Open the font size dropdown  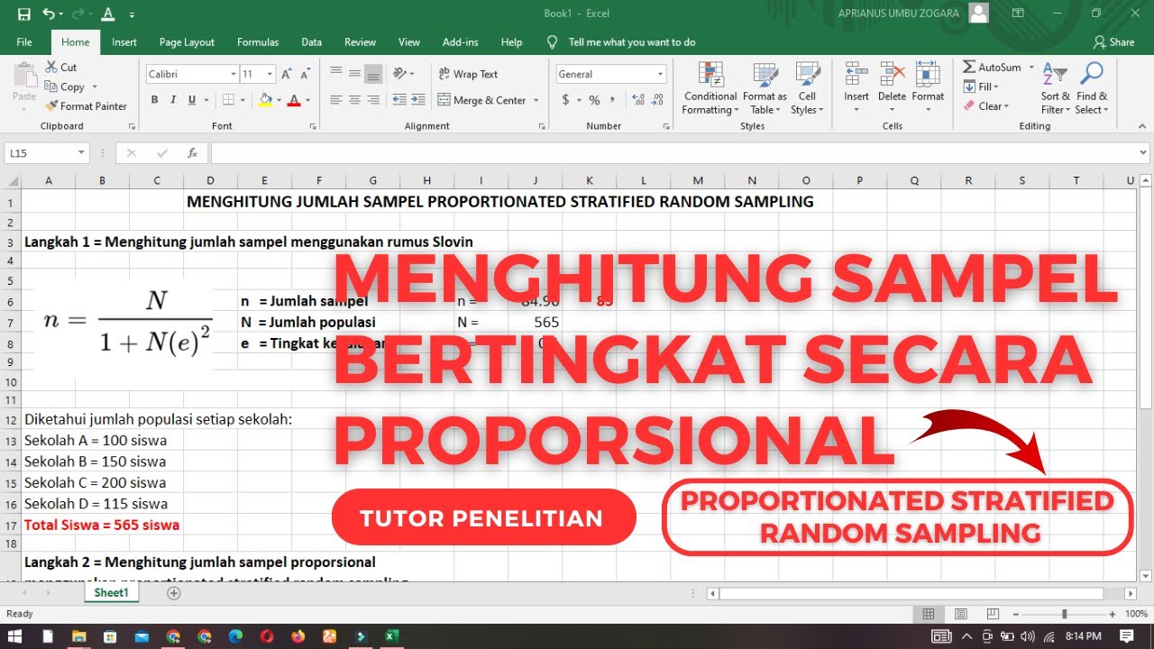click(270, 74)
